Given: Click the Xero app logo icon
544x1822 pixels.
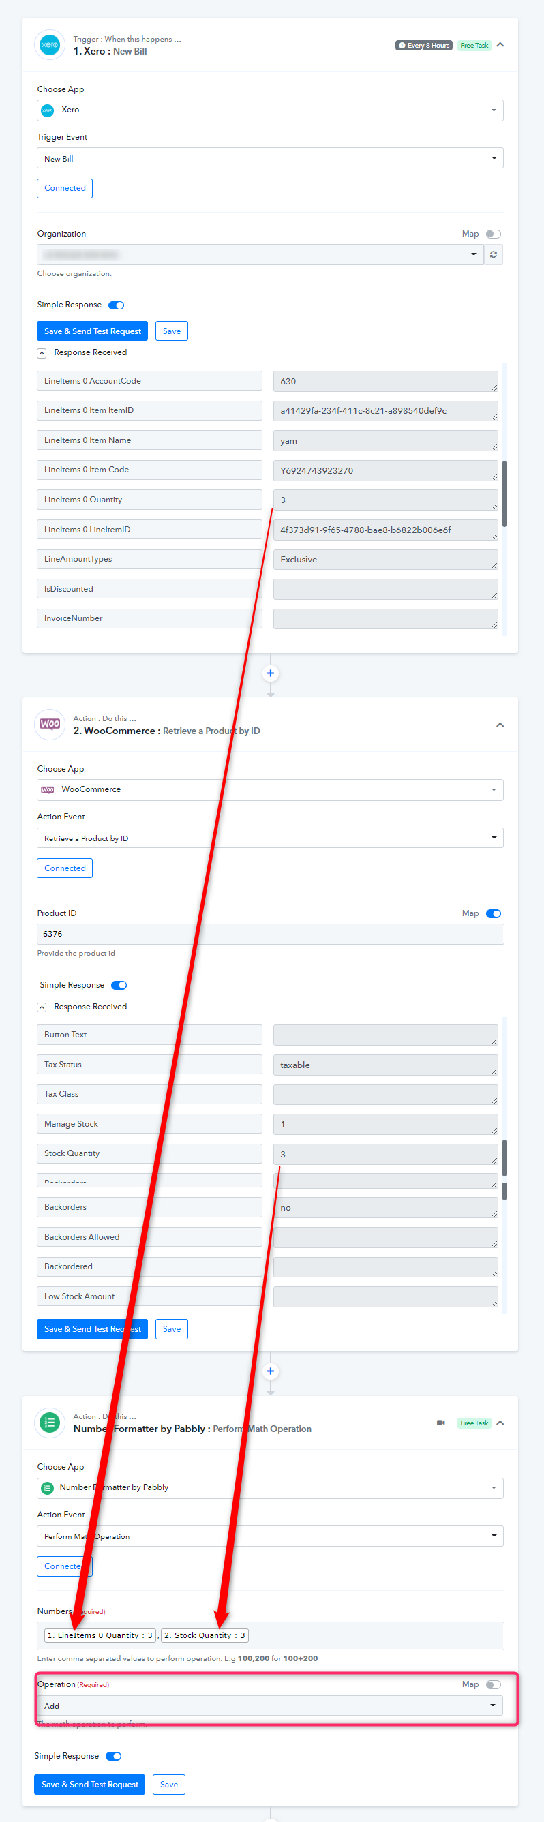Looking at the screenshot, I should pyautogui.click(x=50, y=44).
